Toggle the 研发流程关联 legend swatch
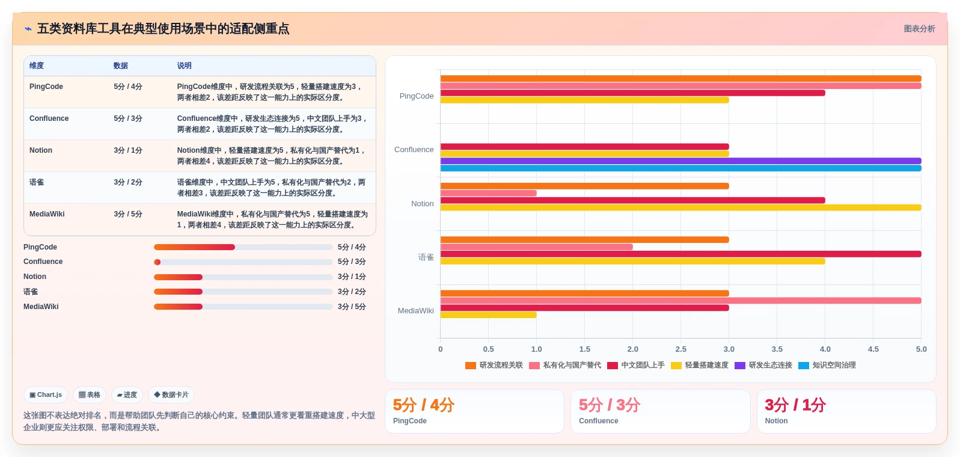 [x=471, y=366]
